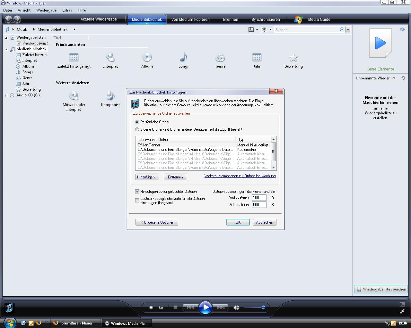Open the Songs view icon
The image size is (411, 328).
(183, 58)
